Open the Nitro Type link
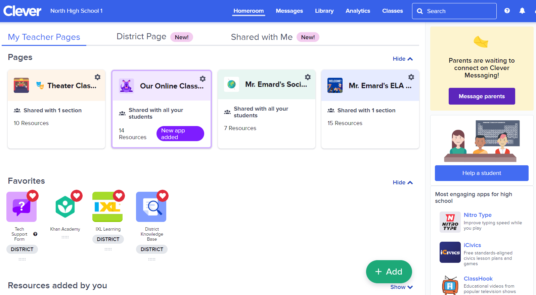The width and height of the screenshot is (536, 295). pos(478,215)
